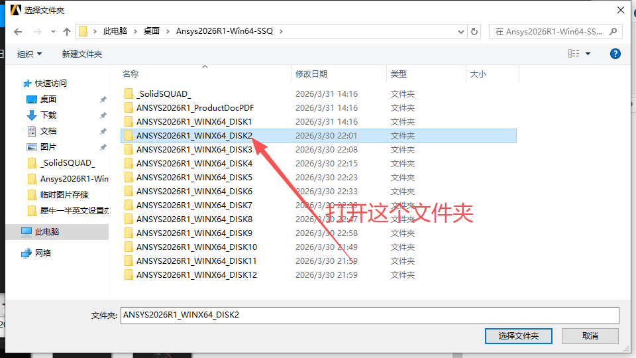
Task: Confirm with the 选择文件夹 button
Action: [x=518, y=335]
